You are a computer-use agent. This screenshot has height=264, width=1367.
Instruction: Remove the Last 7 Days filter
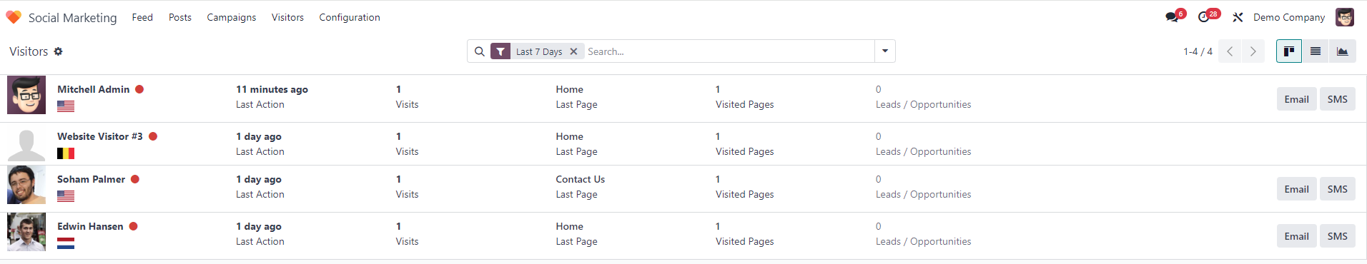[x=573, y=51]
